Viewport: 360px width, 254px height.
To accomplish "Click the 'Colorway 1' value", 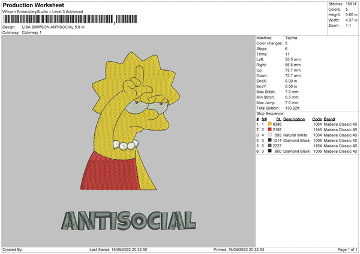I will click(x=32, y=32).
